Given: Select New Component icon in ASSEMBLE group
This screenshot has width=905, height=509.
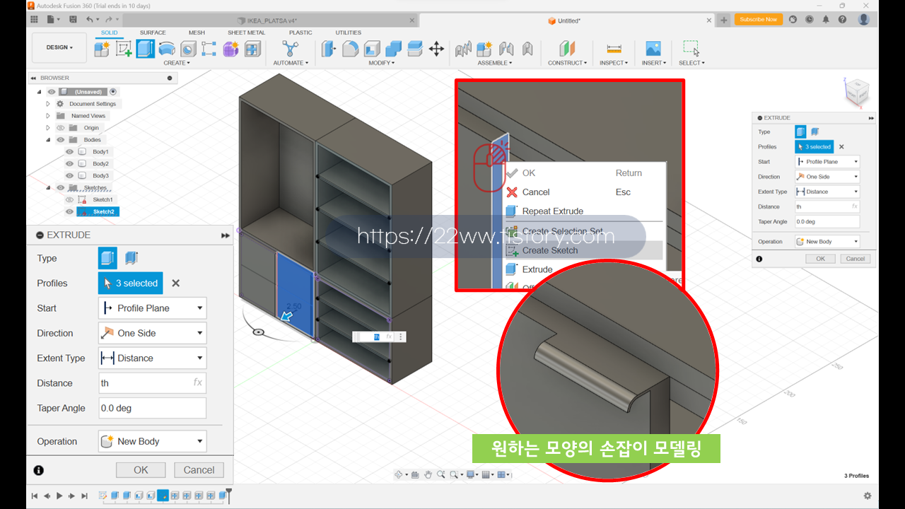Looking at the screenshot, I should point(484,49).
